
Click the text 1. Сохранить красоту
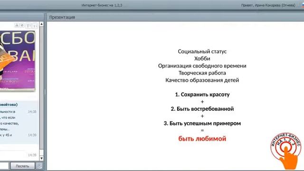[202, 95]
